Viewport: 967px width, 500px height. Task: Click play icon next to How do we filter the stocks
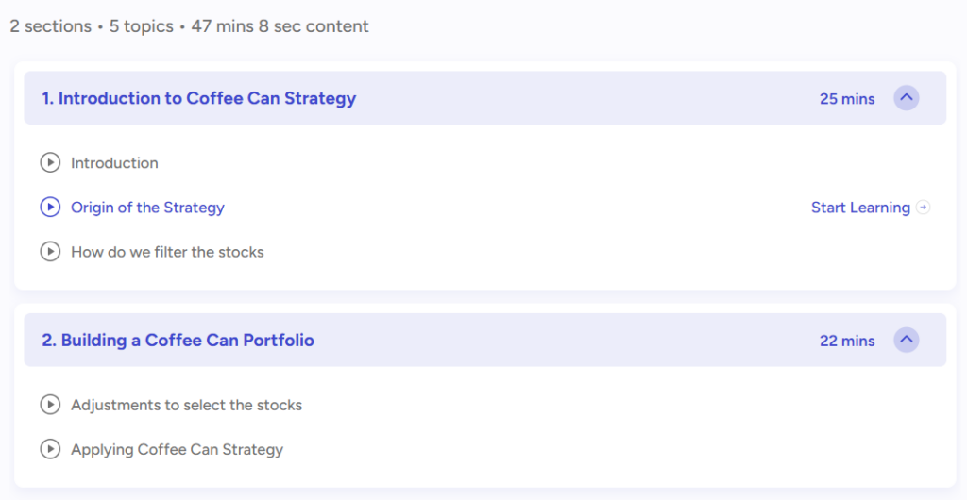pyautogui.click(x=50, y=252)
